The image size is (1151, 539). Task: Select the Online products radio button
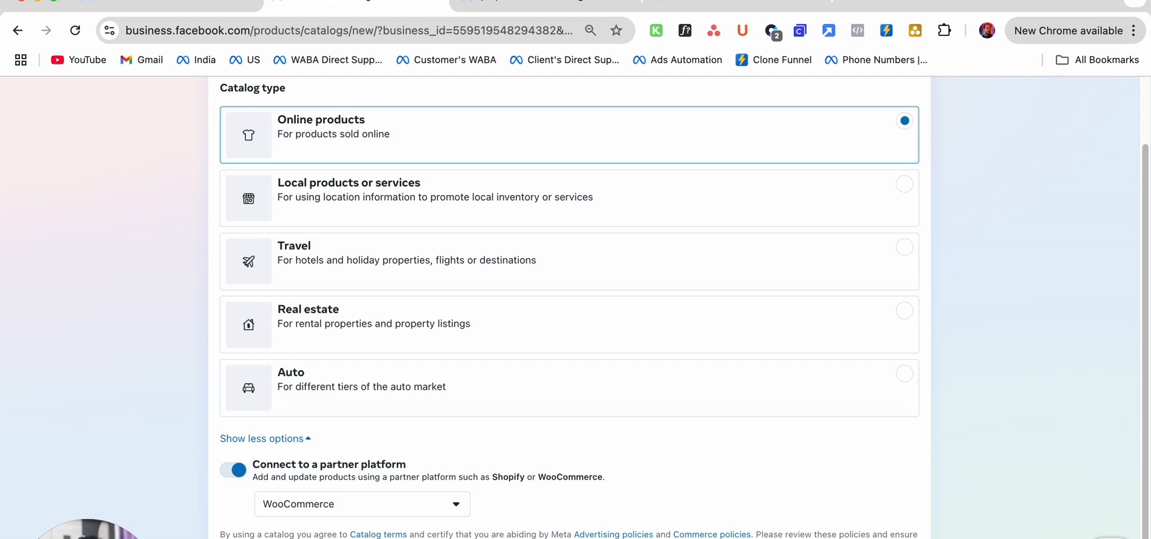pos(904,120)
